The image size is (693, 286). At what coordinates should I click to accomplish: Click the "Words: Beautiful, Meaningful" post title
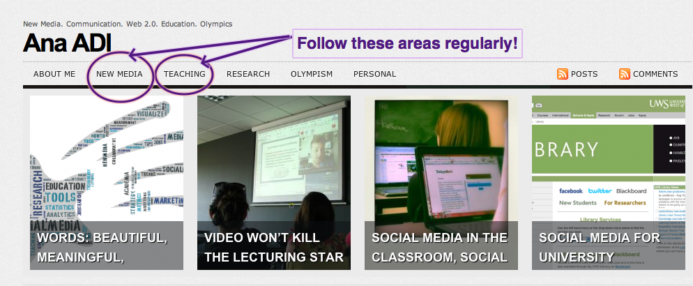coord(102,247)
